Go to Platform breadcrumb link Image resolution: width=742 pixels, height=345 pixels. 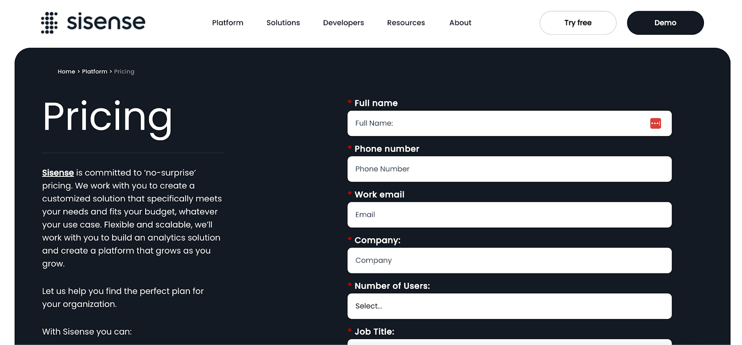point(95,71)
